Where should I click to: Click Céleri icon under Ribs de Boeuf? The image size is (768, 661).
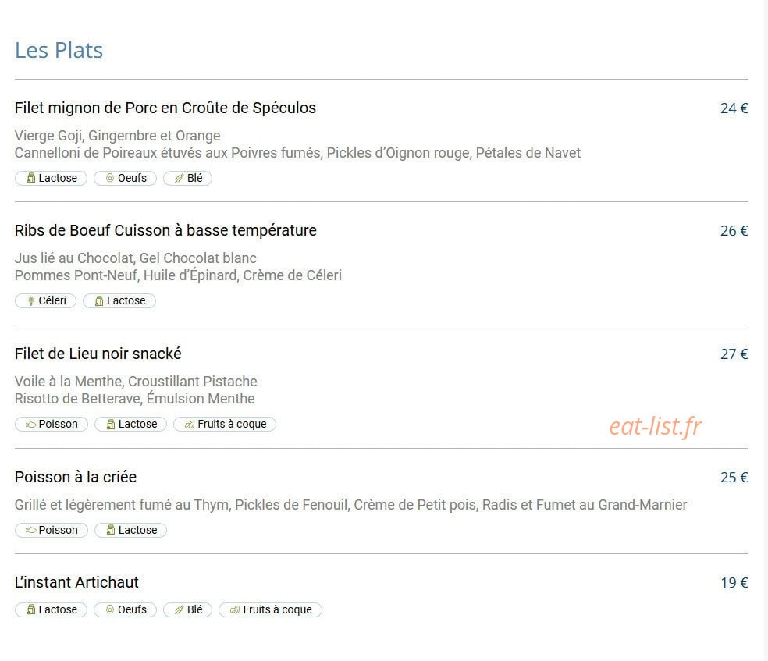(x=31, y=300)
